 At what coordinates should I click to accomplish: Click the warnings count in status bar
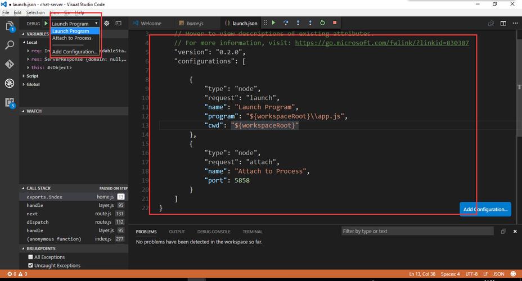point(22,274)
